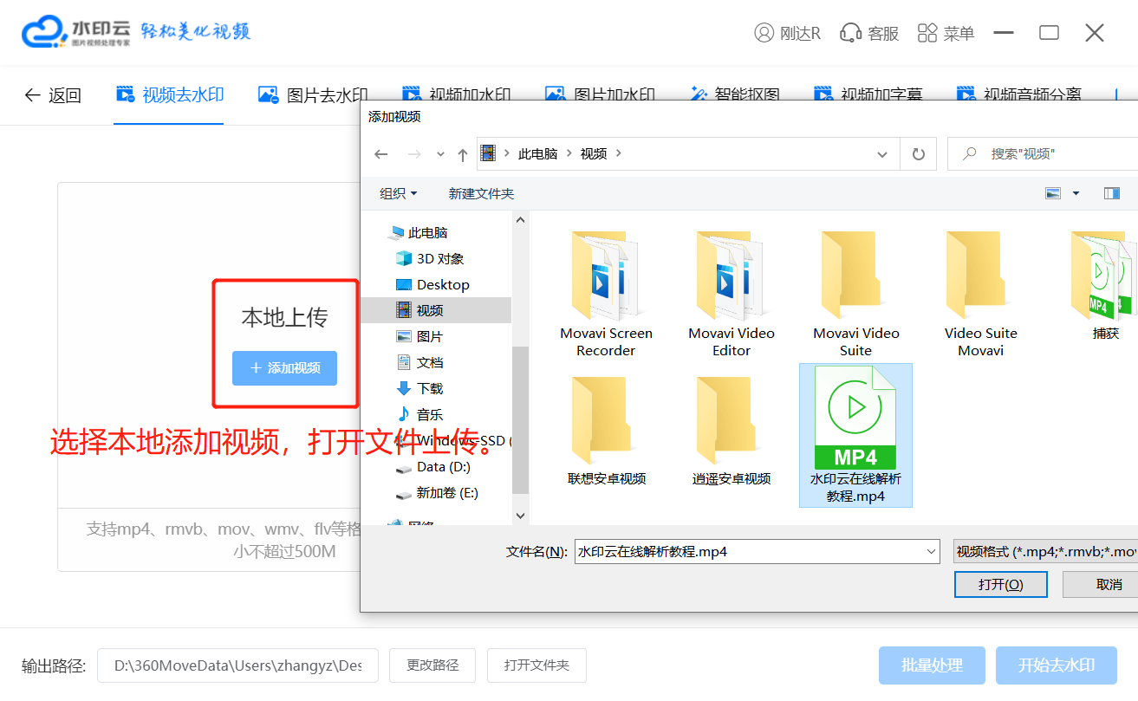
Task: Select 逍遥安卓视频 folder
Action: tap(732, 431)
